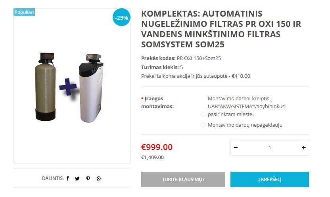Click the Prekės kodas product code line
This screenshot has width=330, height=197.
point(181,58)
